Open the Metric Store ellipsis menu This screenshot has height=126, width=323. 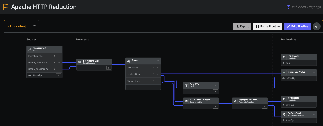(314, 99)
